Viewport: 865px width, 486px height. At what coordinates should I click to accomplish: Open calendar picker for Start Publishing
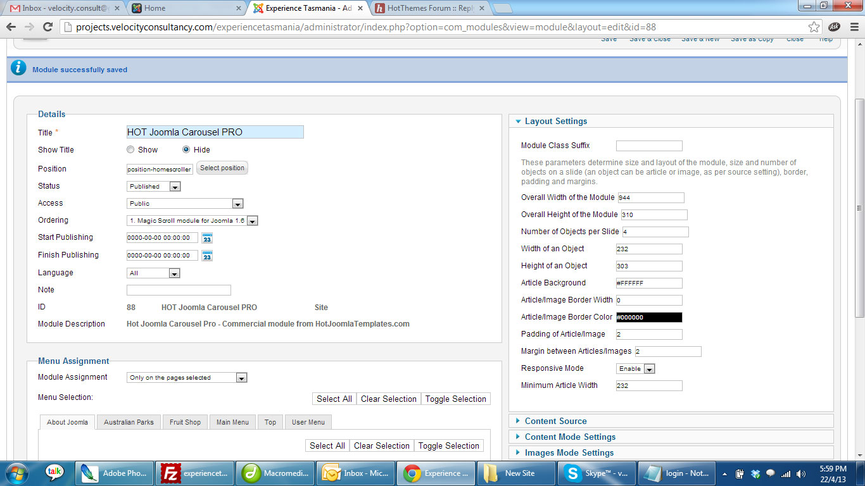tap(207, 238)
